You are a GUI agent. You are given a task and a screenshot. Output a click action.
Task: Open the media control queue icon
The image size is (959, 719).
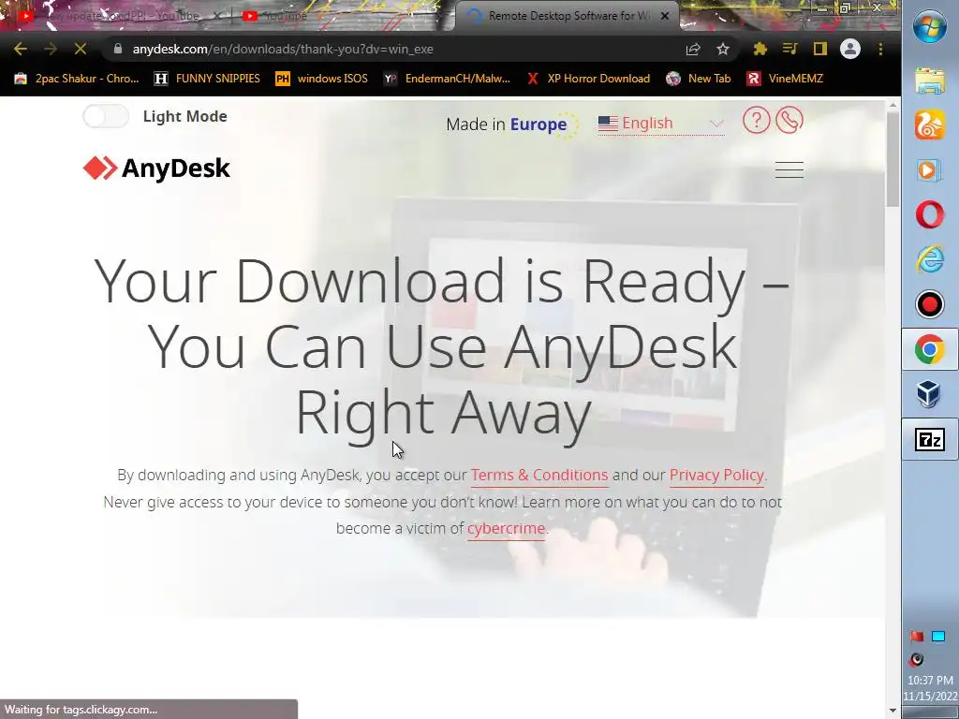(x=790, y=49)
